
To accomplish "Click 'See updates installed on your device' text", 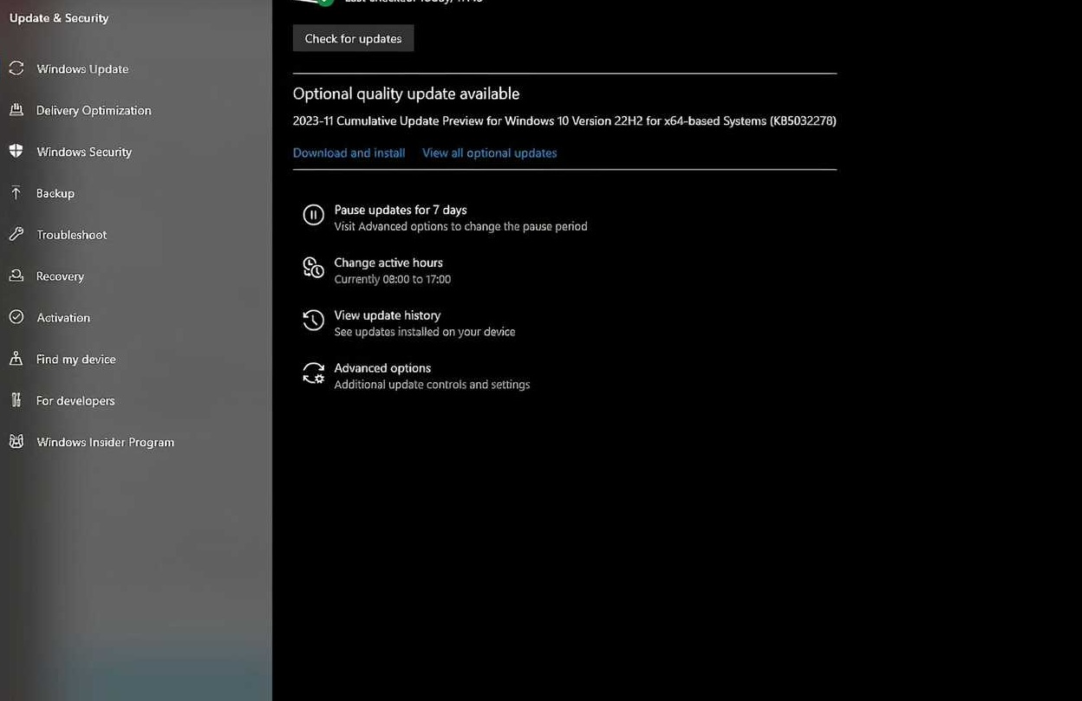I will [425, 332].
